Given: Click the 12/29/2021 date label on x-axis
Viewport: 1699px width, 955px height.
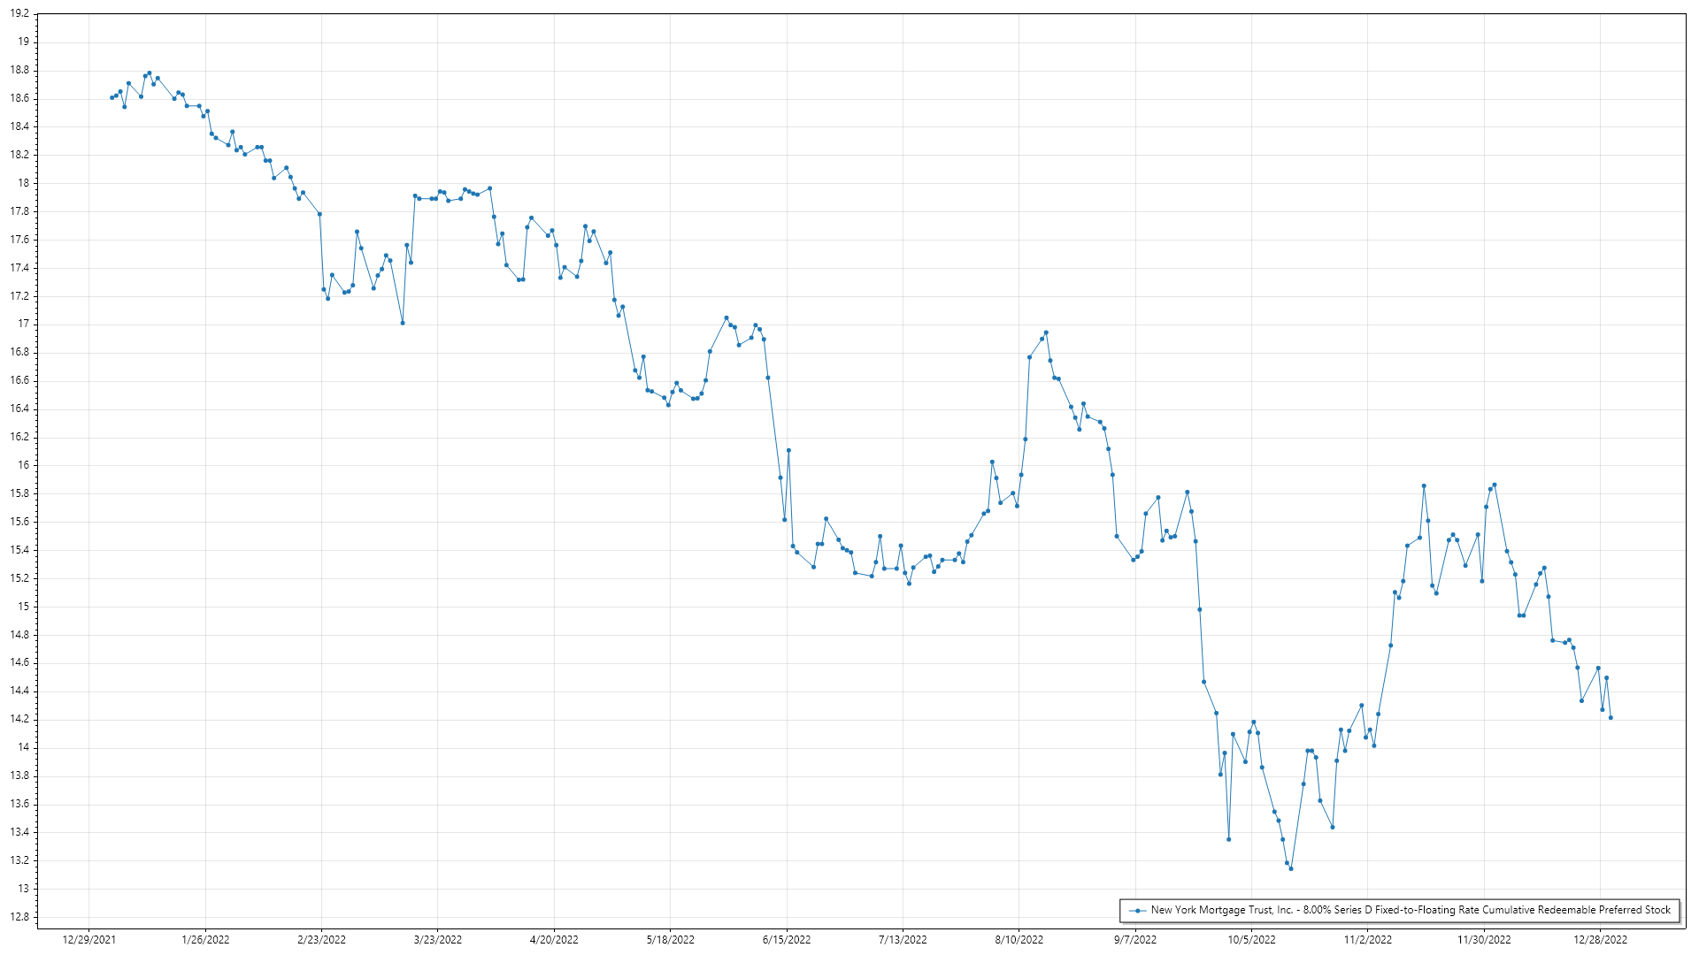Looking at the screenshot, I should tap(89, 940).
